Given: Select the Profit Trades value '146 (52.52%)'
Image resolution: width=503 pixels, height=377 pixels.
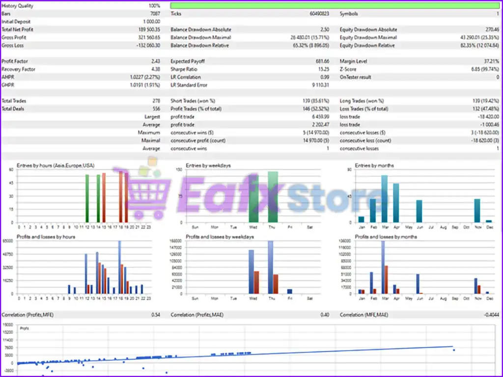Looking at the screenshot, I should (x=316, y=109).
